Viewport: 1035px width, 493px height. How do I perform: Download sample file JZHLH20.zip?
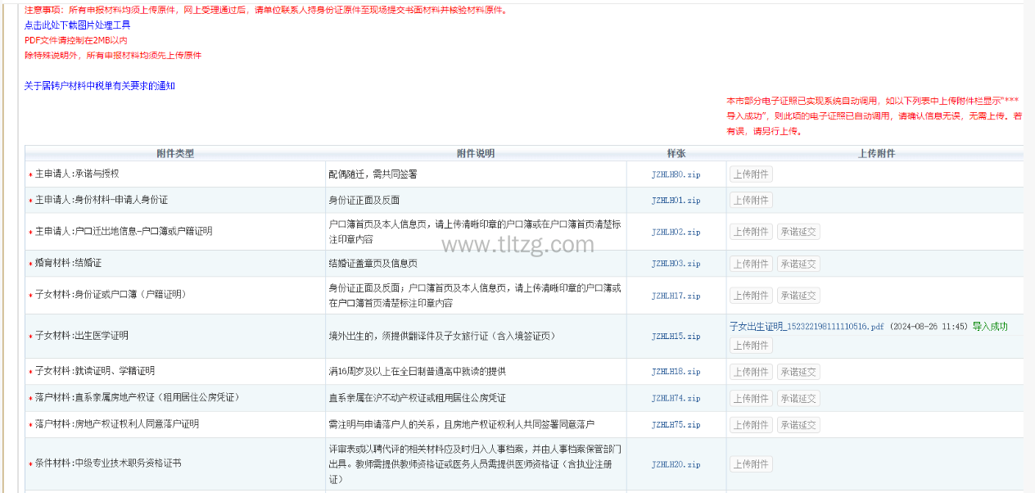[676, 464]
